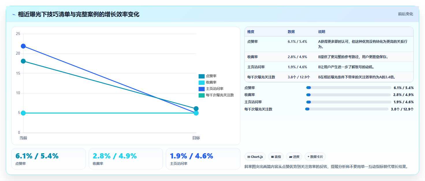Click table cell 3.8个 / 12.9个
This screenshot has height=181, width=425.
pyautogui.click(x=299, y=77)
